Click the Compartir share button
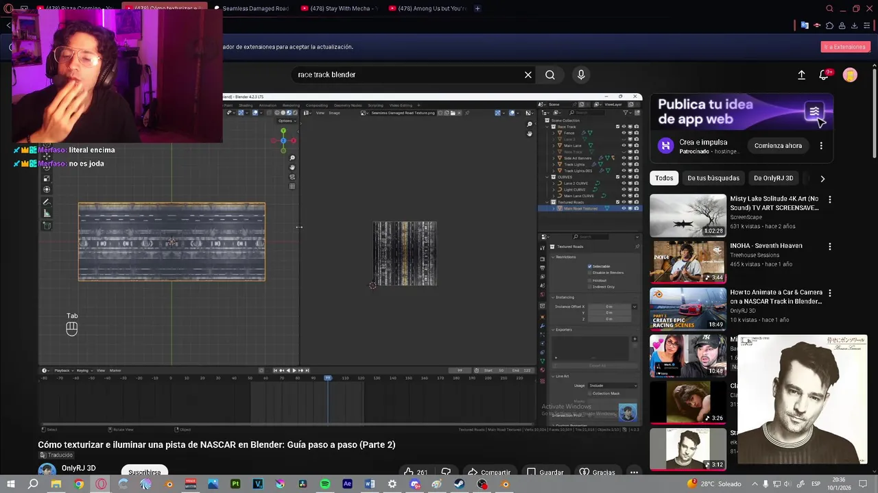 (x=489, y=472)
